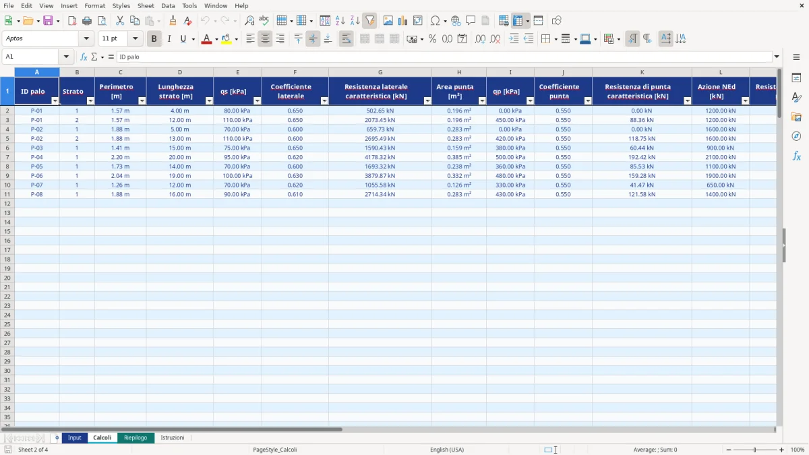
Task: Click the zoom slider handle
Action: point(755,450)
